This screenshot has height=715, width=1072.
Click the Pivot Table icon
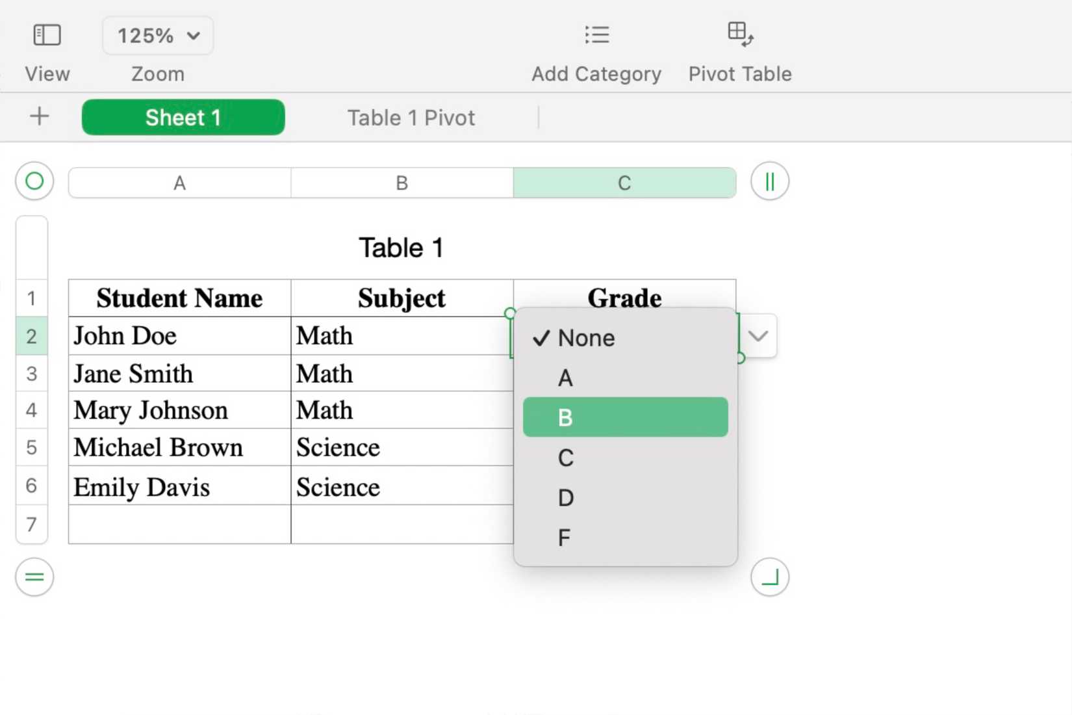[740, 34]
